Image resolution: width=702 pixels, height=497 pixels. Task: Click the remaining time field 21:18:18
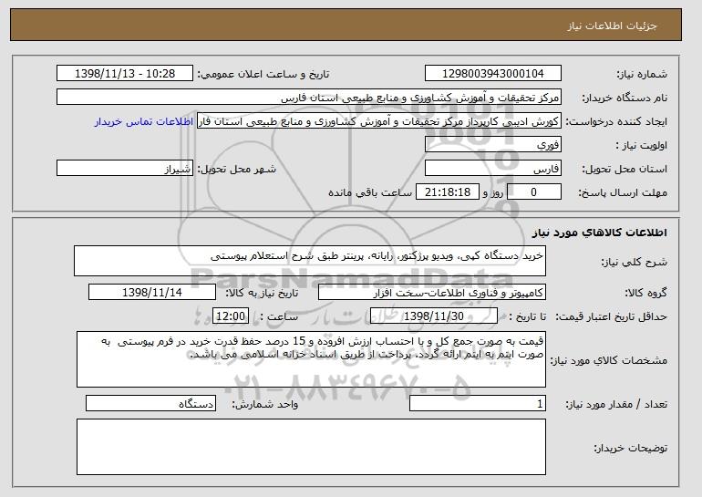(448, 192)
